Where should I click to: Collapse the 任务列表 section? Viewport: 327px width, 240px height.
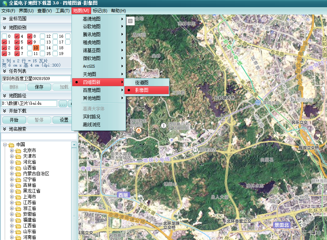[4, 71]
